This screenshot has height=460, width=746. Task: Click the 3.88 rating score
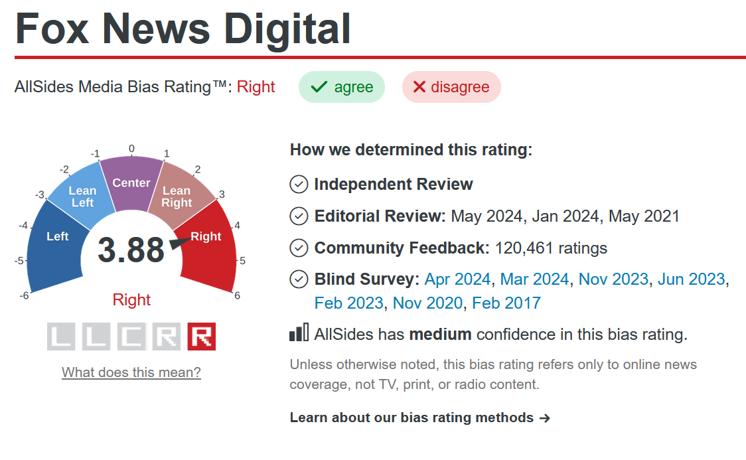click(131, 250)
